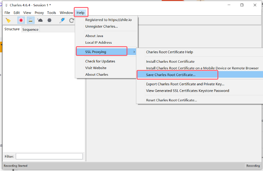The width and height of the screenshot is (263, 171).
Task: Toggle SSL proxying lock icon in toolbar
Action: pos(30,20)
